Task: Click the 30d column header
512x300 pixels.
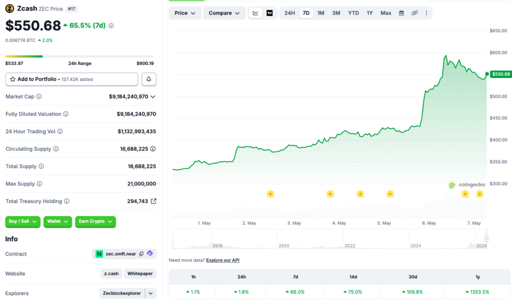Action: 412,277
